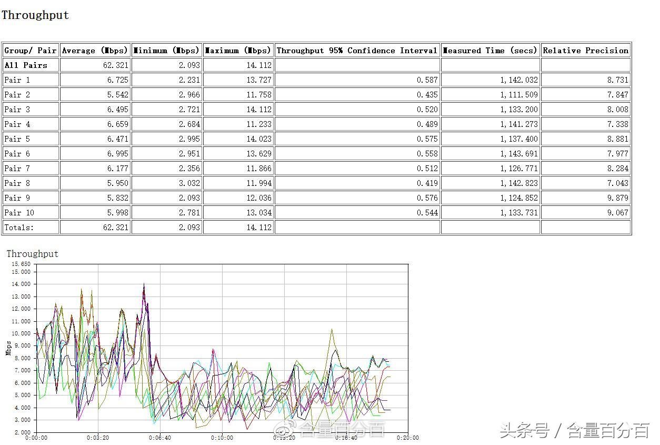Click the 15.650 y-axis tick label
Viewport: 660px width, 445px height.
point(22,264)
